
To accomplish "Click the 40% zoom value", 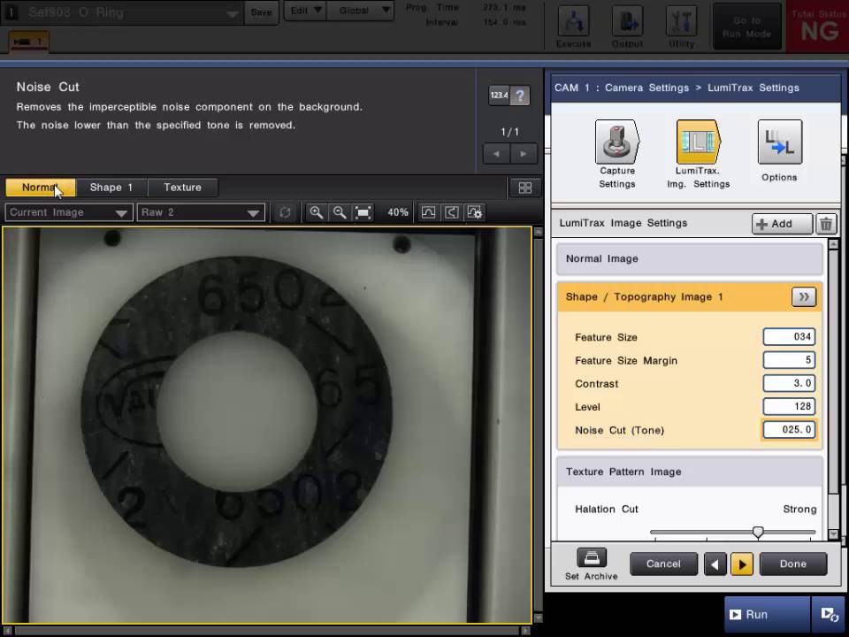I will pos(398,212).
